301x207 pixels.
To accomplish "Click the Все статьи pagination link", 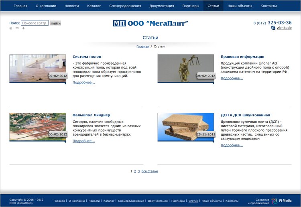I will pyautogui.click(x=150, y=171).
